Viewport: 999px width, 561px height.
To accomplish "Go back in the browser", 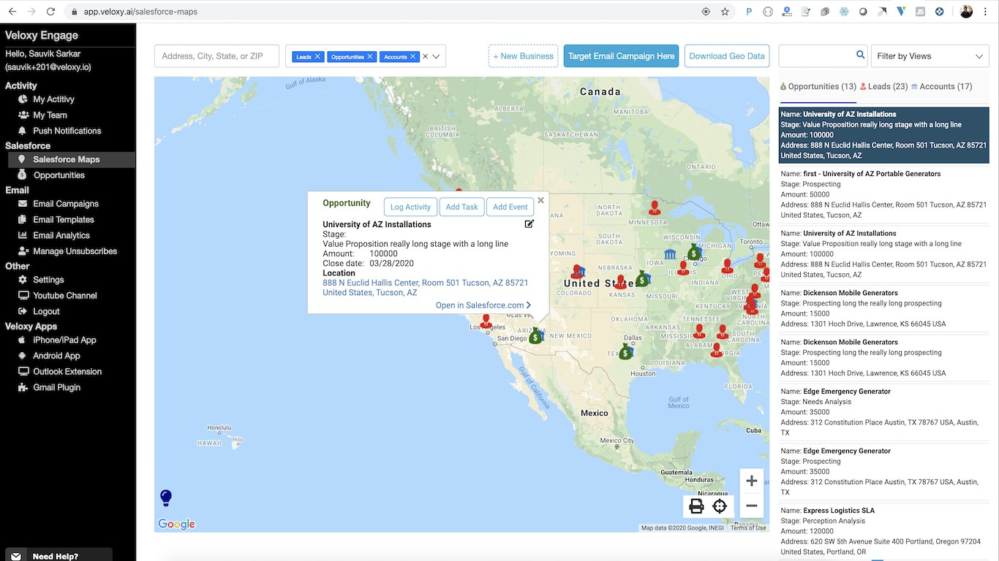I will click(x=12, y=12).
